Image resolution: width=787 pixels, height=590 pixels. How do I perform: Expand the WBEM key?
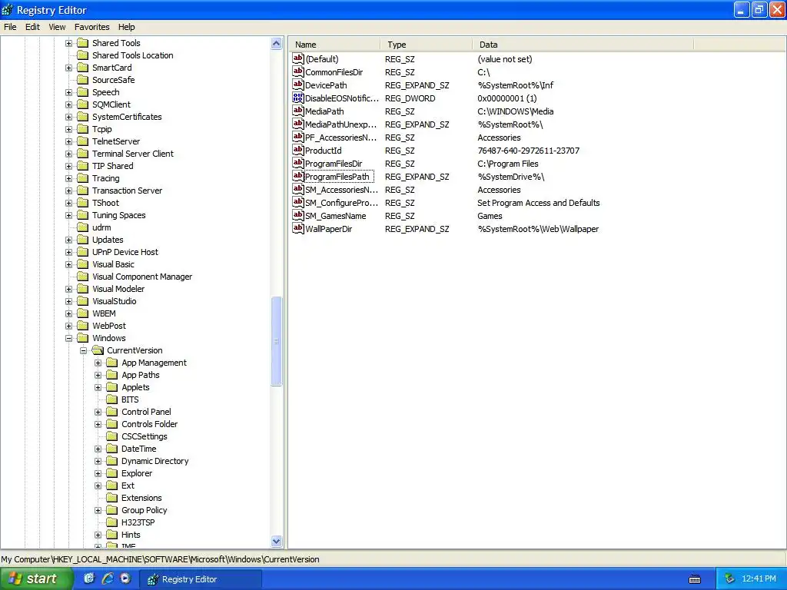click(x=68, y=313)
